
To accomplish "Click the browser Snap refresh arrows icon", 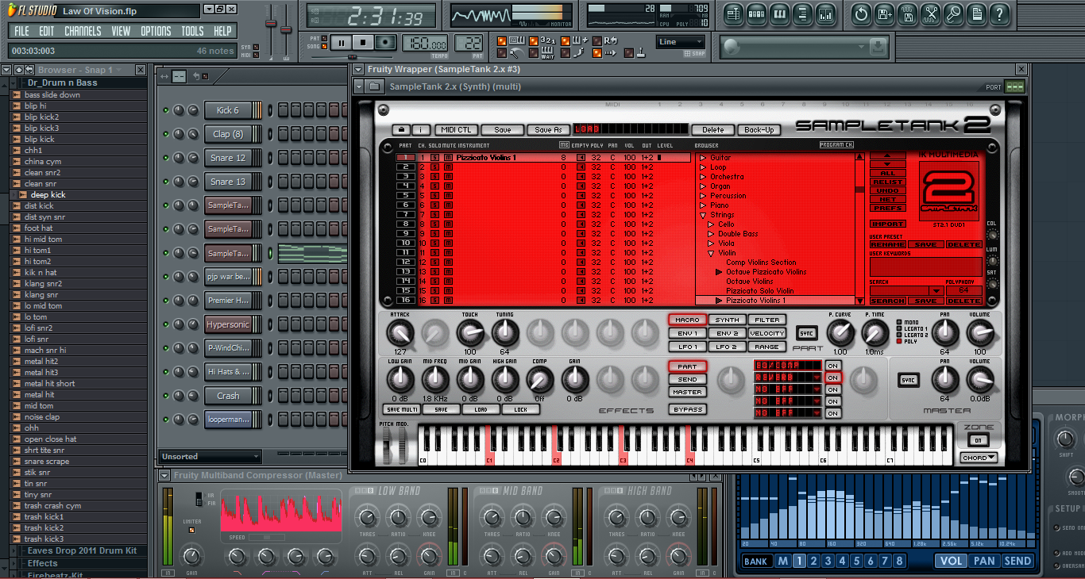I will [x=29, y=70].
